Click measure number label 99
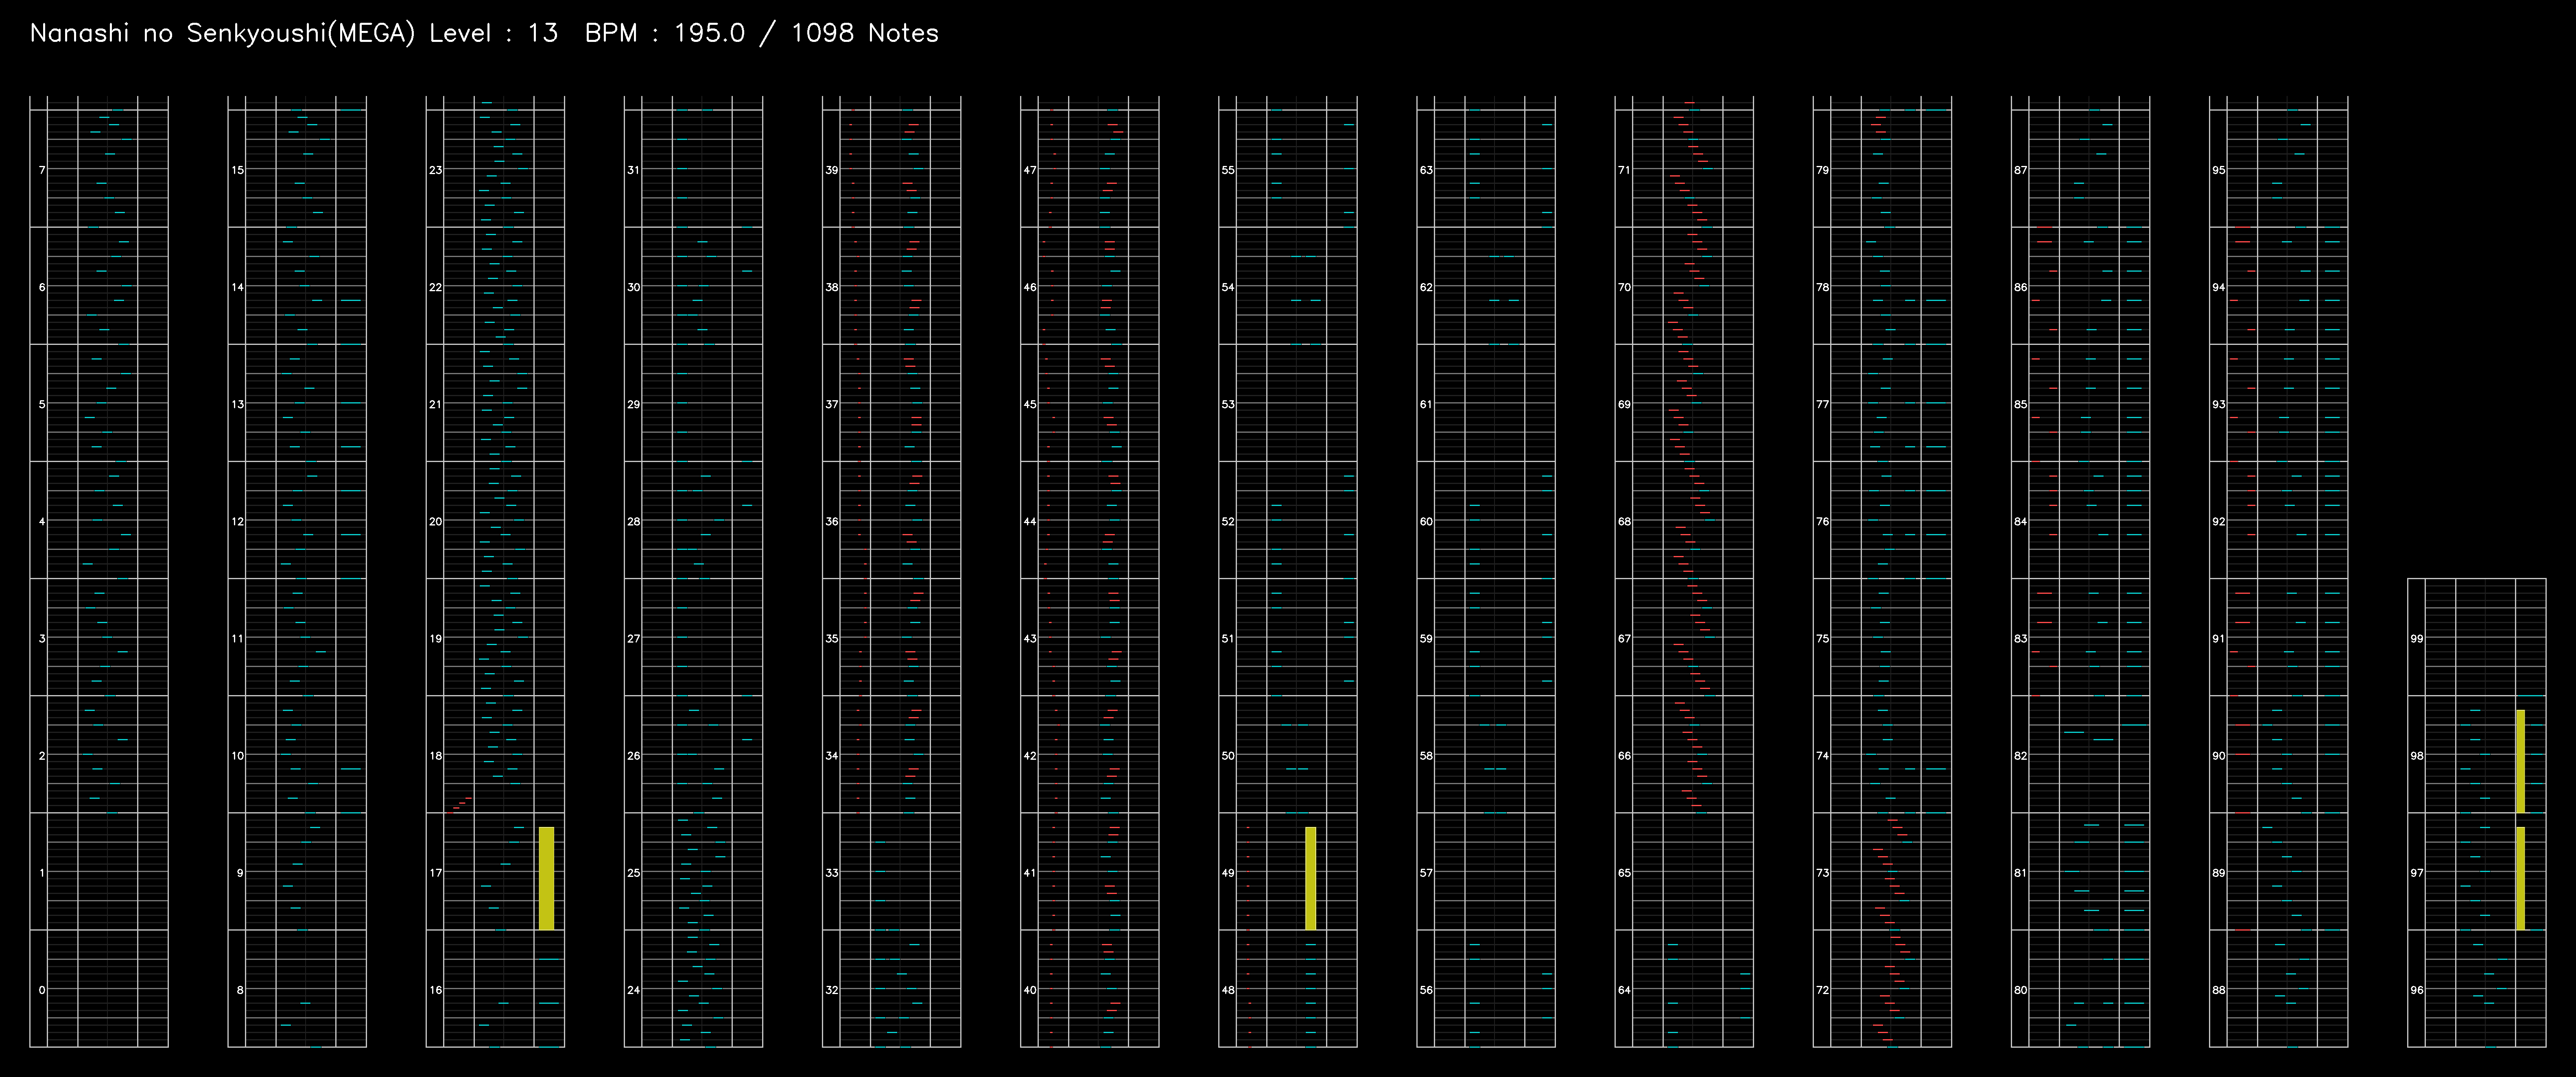The image size is (2576, 1077). click(2416, 638)
